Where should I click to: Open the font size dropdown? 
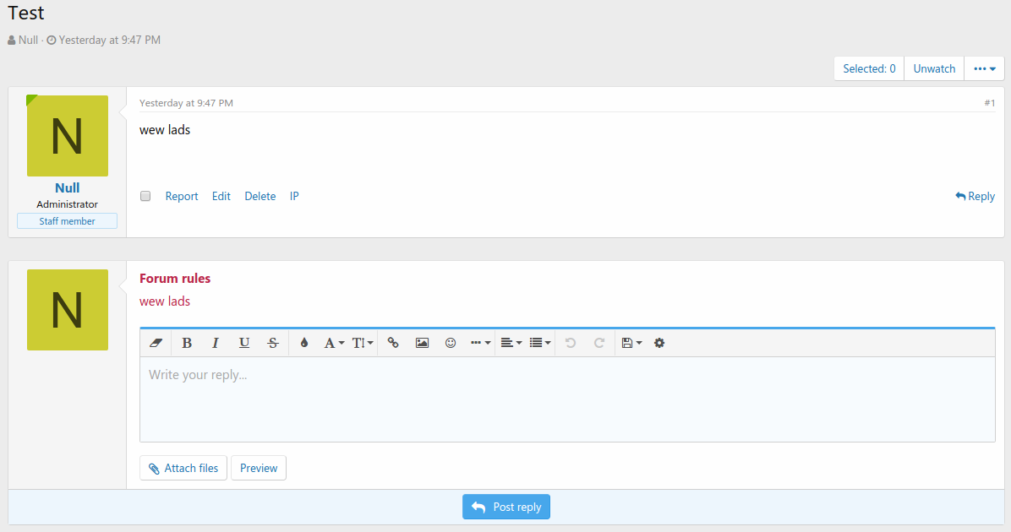363,343
